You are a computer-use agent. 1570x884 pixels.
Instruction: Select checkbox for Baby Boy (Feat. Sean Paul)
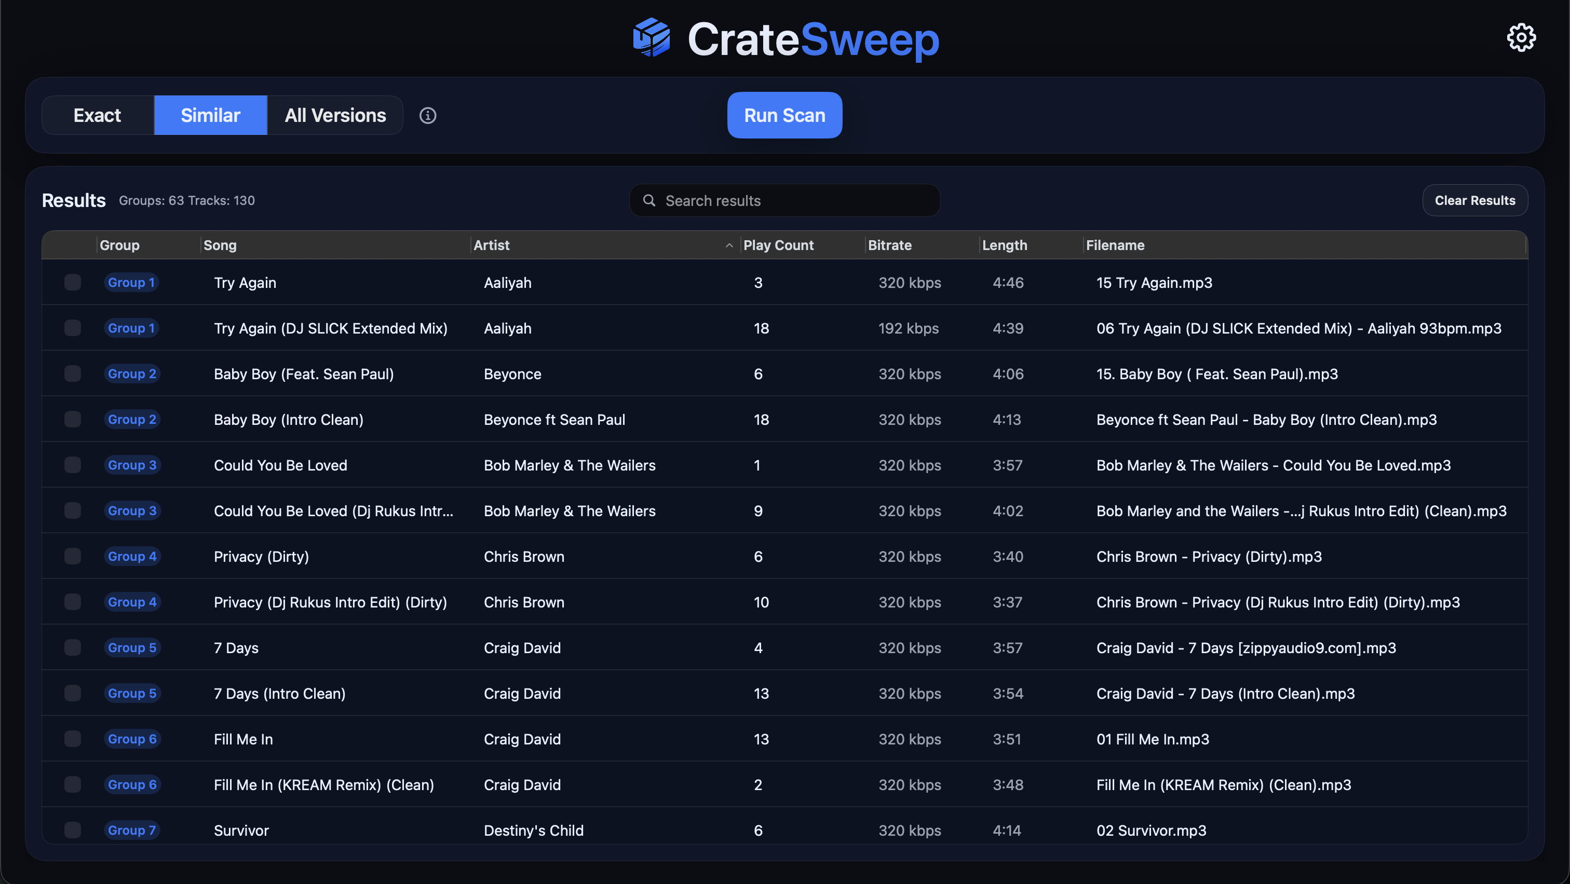[73, 373]
